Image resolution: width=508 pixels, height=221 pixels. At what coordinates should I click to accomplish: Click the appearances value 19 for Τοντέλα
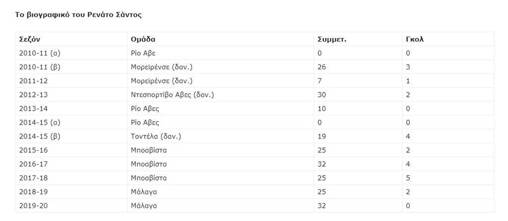click(321, 136)
